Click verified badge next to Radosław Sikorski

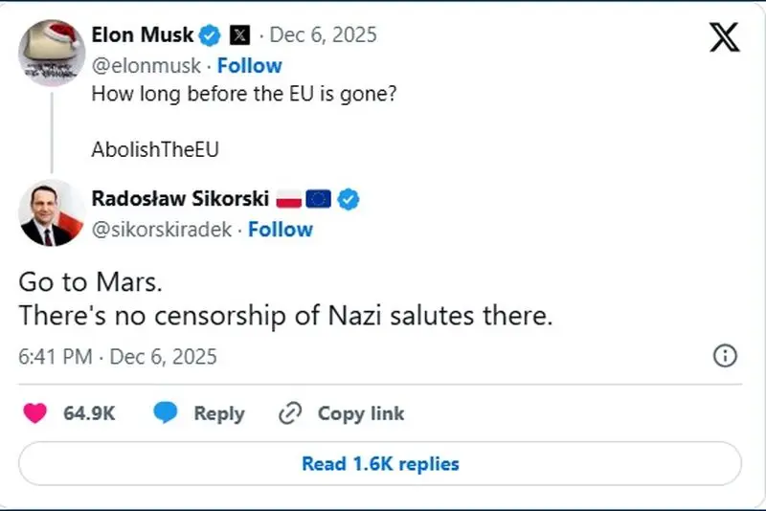349,199
